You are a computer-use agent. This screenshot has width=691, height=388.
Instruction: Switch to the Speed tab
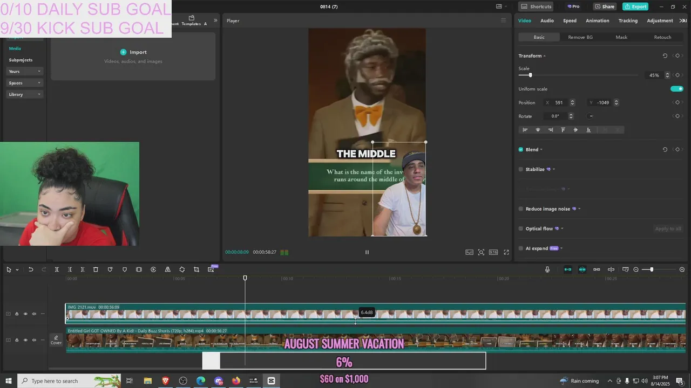(570, 20)
